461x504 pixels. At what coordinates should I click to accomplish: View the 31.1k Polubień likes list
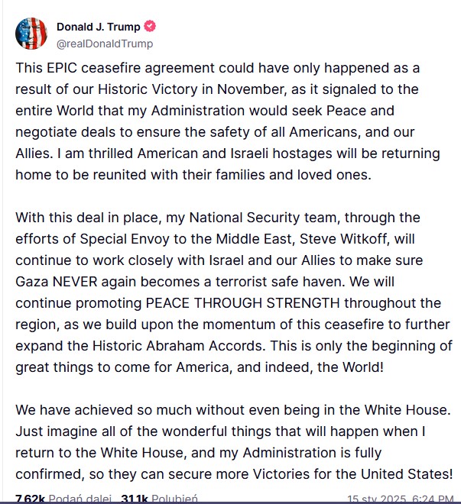point(159,499)
